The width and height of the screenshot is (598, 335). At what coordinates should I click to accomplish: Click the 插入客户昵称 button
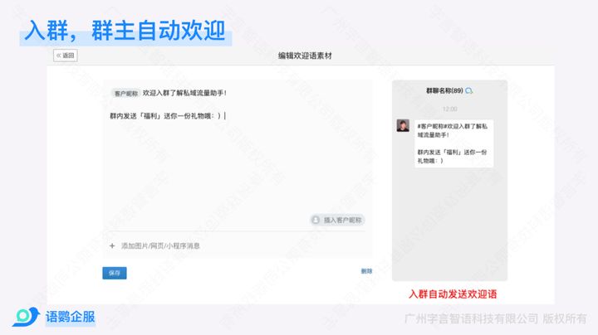point(337,220)
